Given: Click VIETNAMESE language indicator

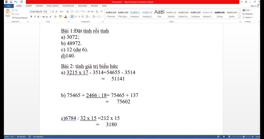Looking at the screenshot, I should point(38,137).
